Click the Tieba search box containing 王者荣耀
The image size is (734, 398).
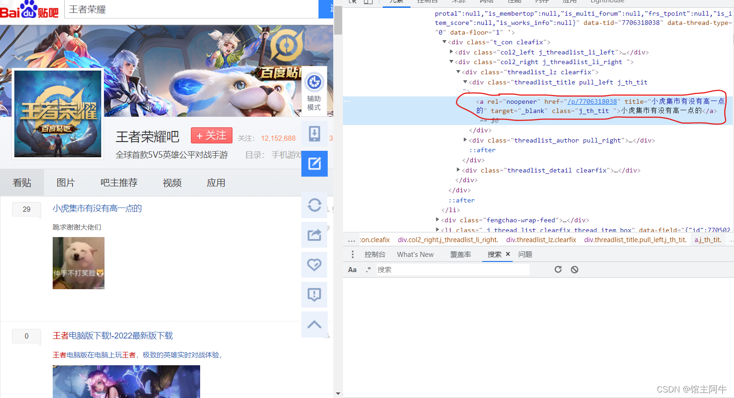click(191, 9)
